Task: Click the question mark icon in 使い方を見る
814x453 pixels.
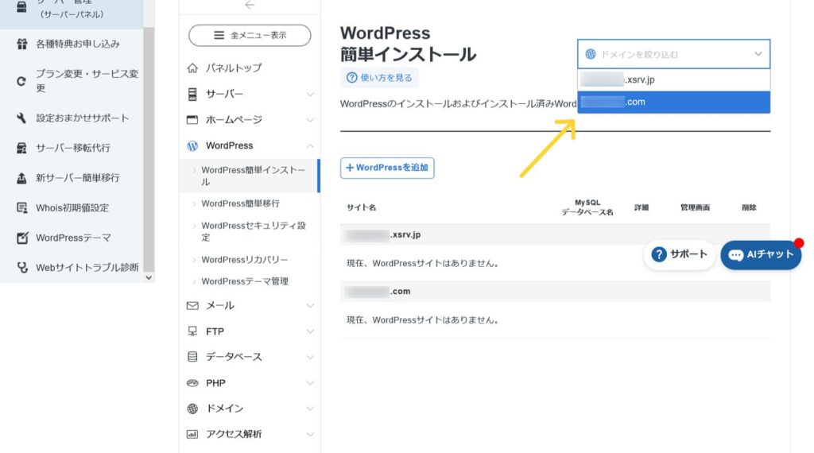Action: (x=351, y=78)
